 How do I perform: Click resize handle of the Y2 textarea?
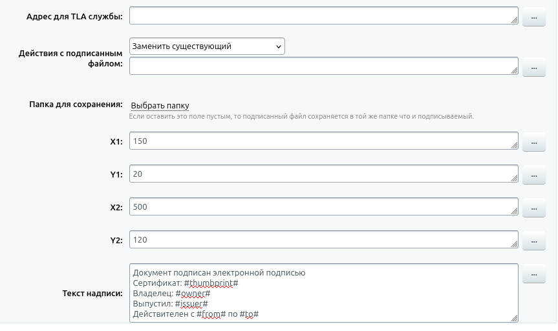click(x=514, y=245)
